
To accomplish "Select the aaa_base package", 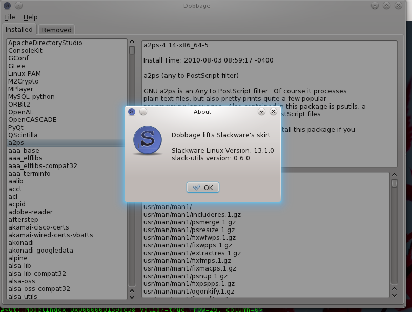I will point(67,150).
